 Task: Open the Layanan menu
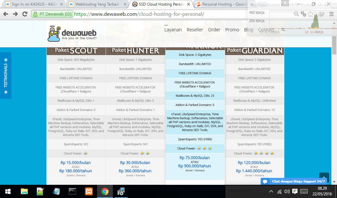pyautogui.click(x=173, y=30)
